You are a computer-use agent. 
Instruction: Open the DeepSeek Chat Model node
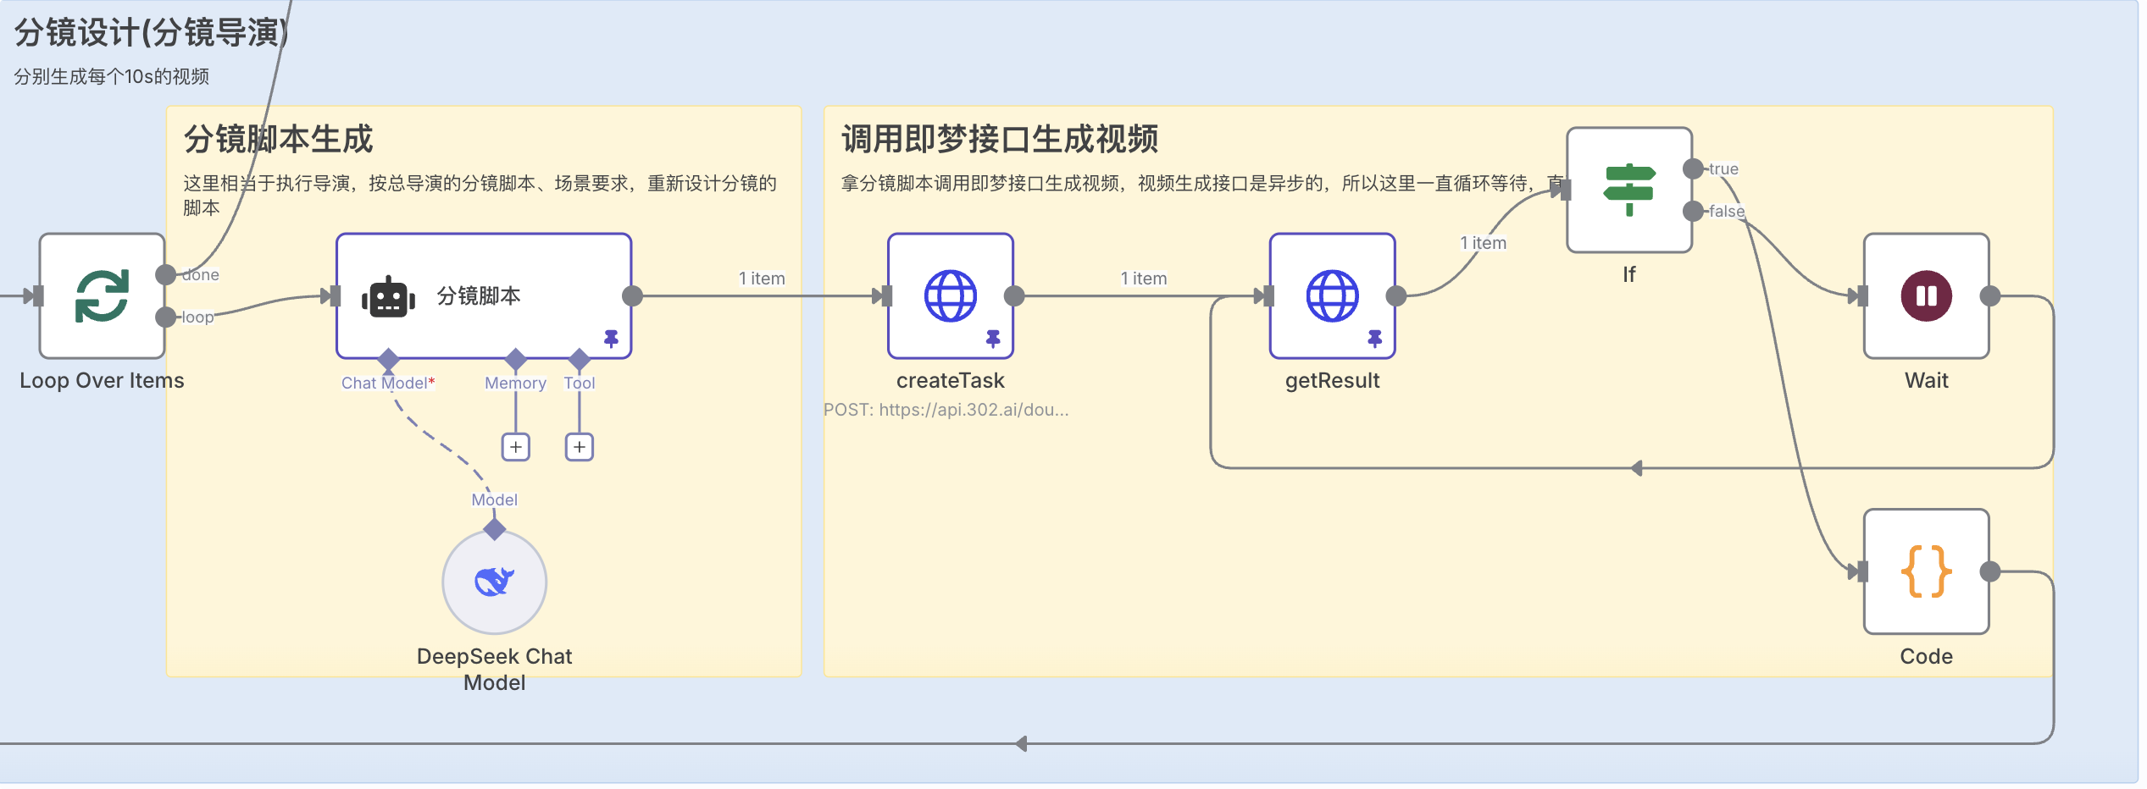pos(495,582)
